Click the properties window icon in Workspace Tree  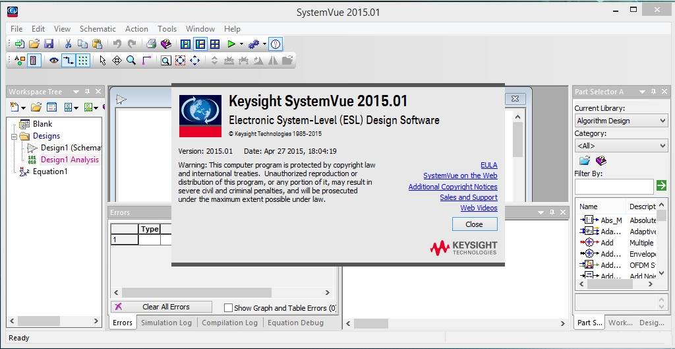pos(51,108)
